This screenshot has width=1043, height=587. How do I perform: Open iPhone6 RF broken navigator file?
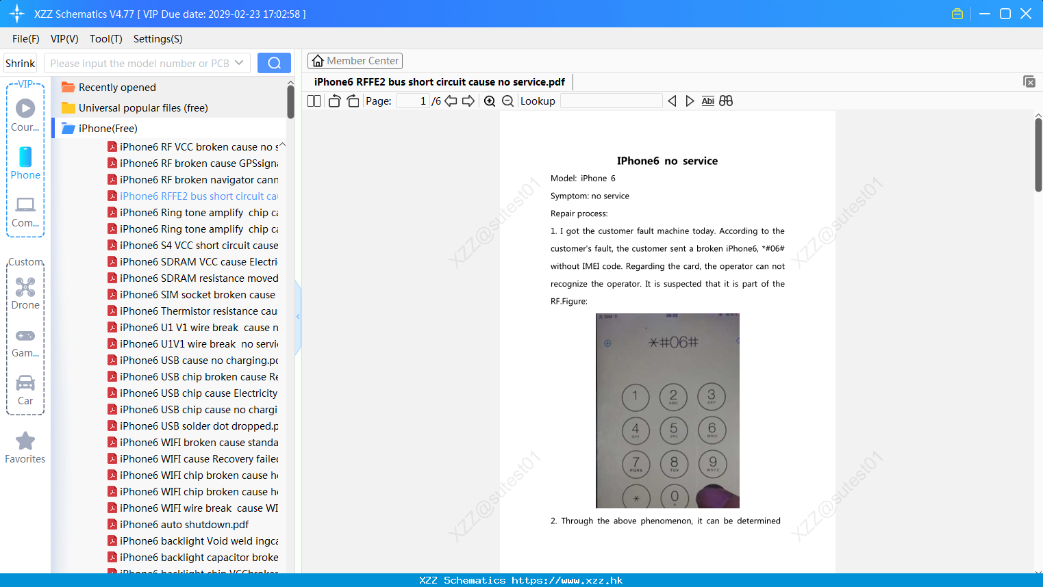coord(193,180)
